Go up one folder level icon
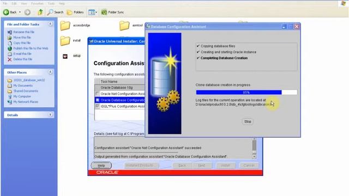Screen dimensions: 349x196 tap(40, 12)
